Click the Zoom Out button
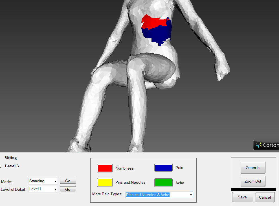The height and width of the screenshot is (206, 279). (253, 181)
